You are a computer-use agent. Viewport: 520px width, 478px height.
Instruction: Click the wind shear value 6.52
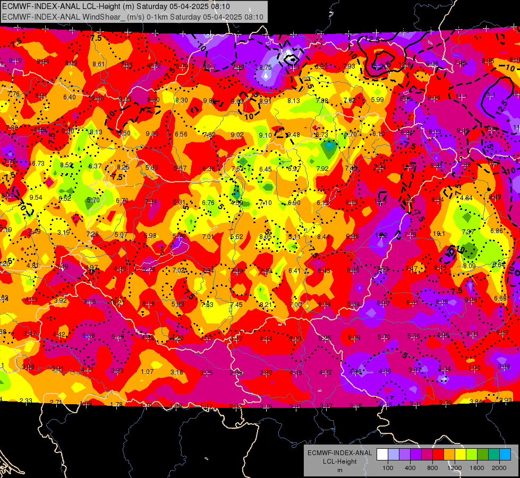(x=65, y=198)
